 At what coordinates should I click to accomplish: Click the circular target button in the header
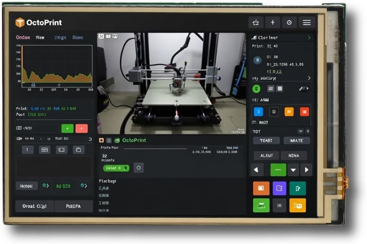[x=289, y=23]
